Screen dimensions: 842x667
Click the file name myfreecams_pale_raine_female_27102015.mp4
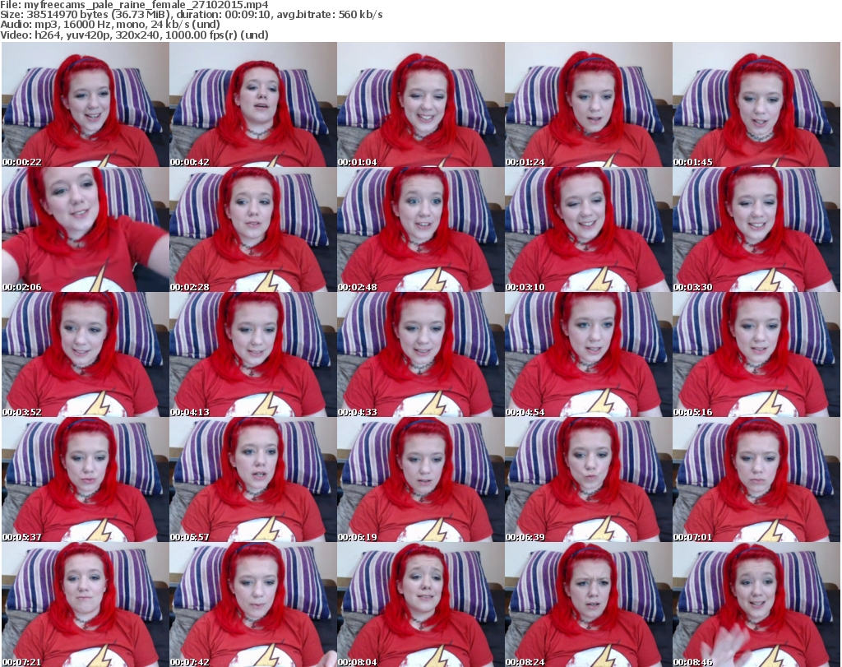coord(146,5)
